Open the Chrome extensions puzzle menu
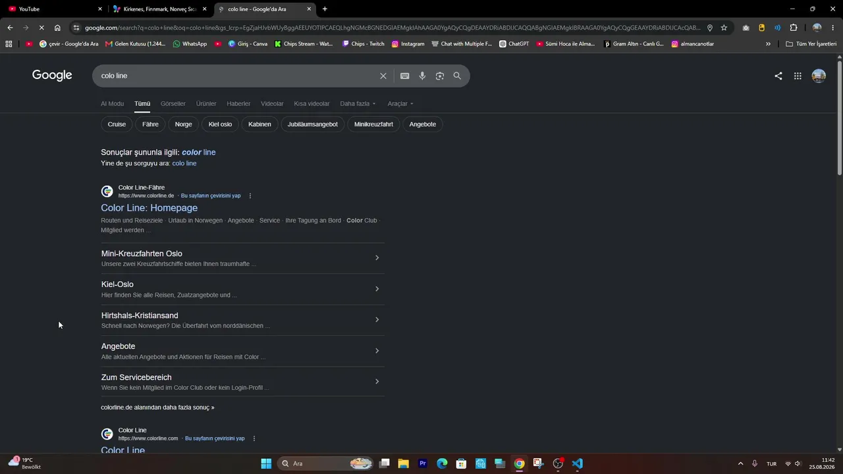The width and height of the screenshot is (843, 474). click(793, 28)
